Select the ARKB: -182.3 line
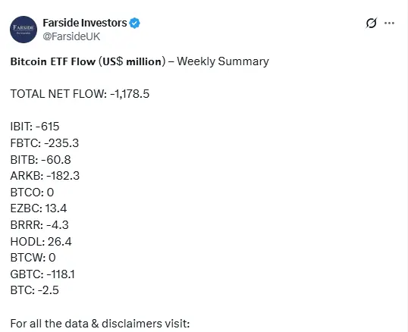Image resolution: width=408 pixels, height=332 pixels. point(45,176)
